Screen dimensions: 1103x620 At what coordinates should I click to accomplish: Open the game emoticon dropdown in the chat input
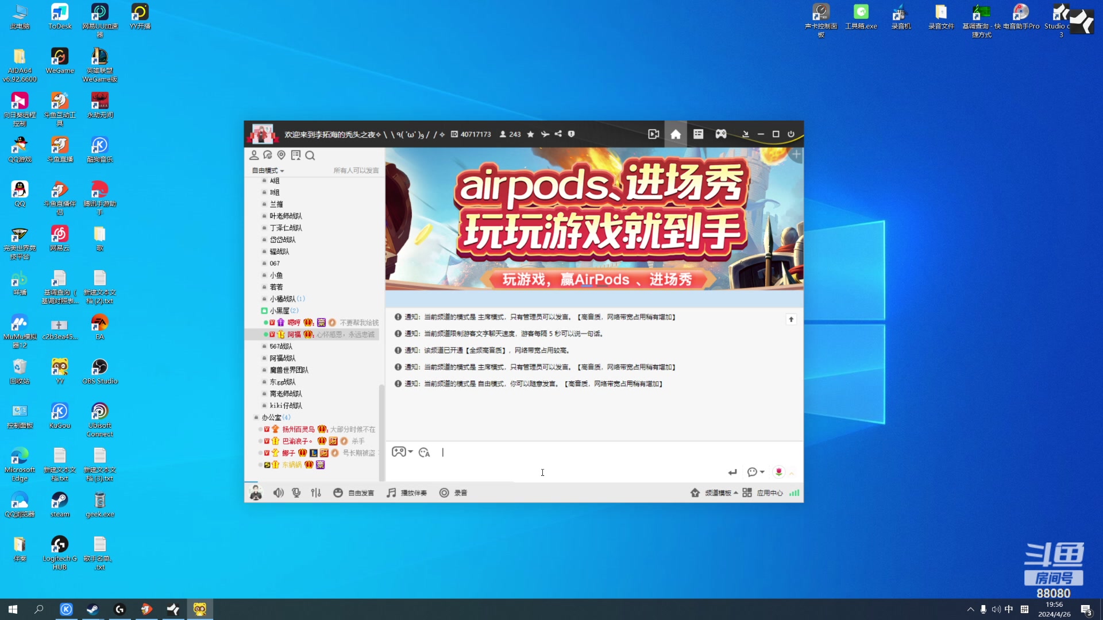(402, 452)
